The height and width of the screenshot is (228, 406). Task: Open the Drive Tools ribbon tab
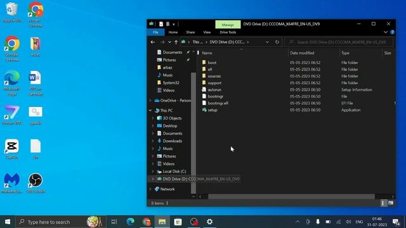coord(228,32)
